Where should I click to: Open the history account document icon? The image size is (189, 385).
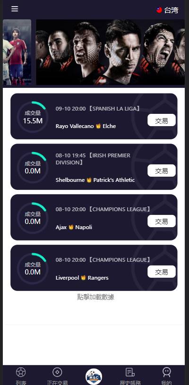[x=130, y=372]
